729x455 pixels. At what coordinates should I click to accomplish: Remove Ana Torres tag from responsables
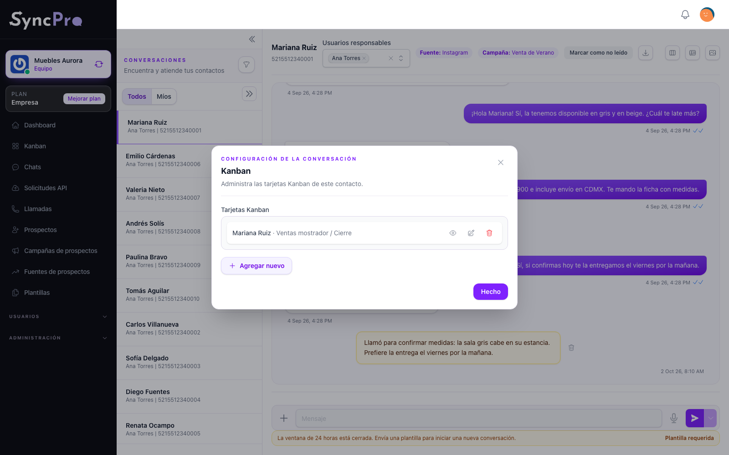coord(364,58)
